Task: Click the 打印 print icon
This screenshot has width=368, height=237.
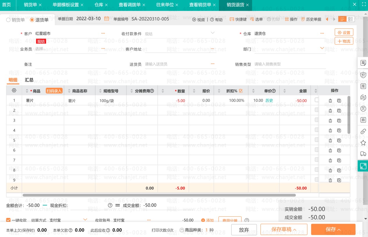Action: tap(269, 19)
